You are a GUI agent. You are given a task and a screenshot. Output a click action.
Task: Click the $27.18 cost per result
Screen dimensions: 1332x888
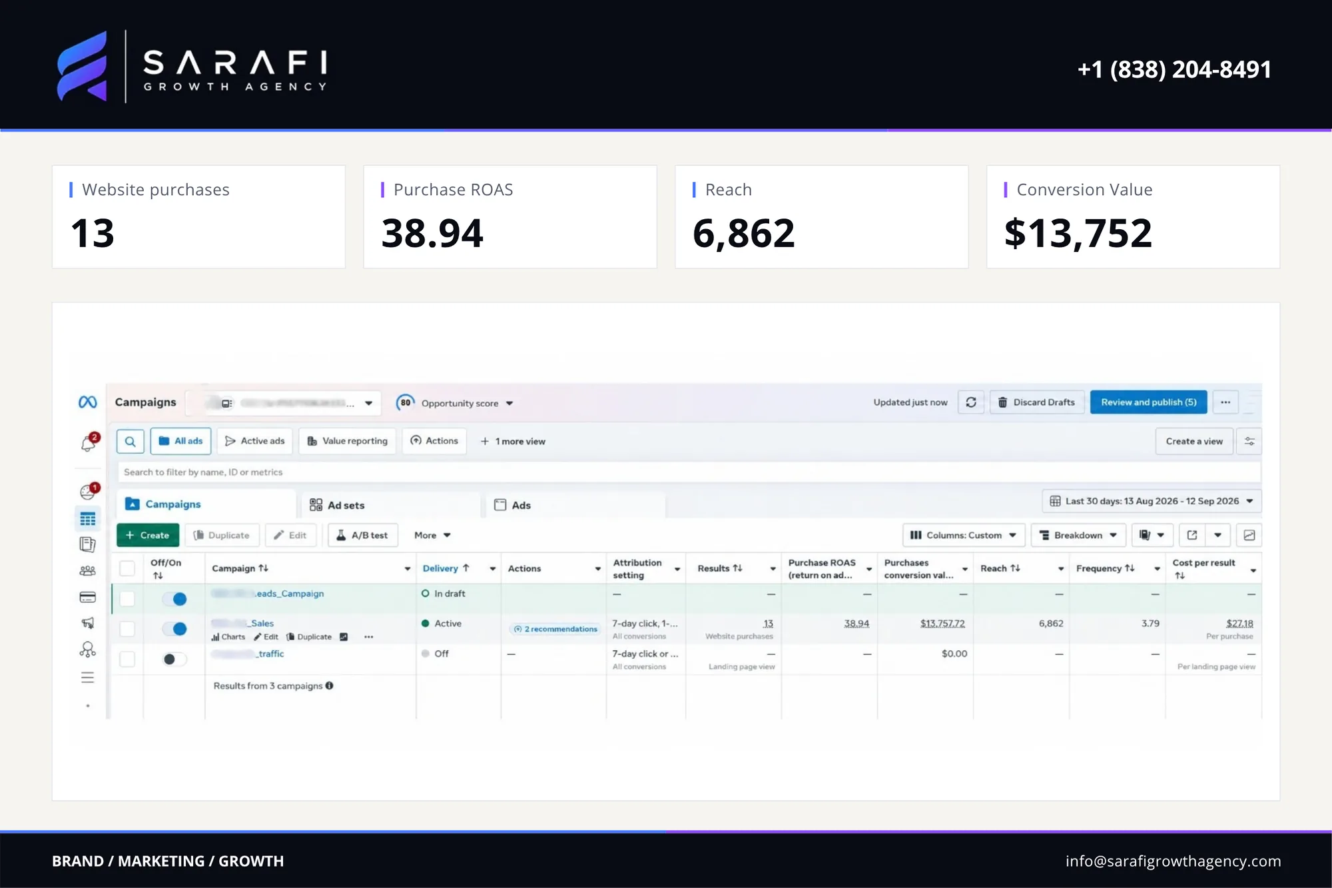click(1239, 624)
